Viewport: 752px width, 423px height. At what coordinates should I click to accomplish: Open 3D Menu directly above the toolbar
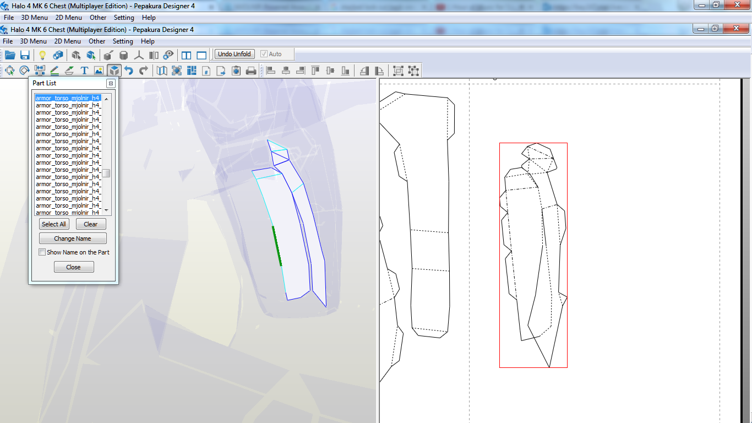(34, 41)
